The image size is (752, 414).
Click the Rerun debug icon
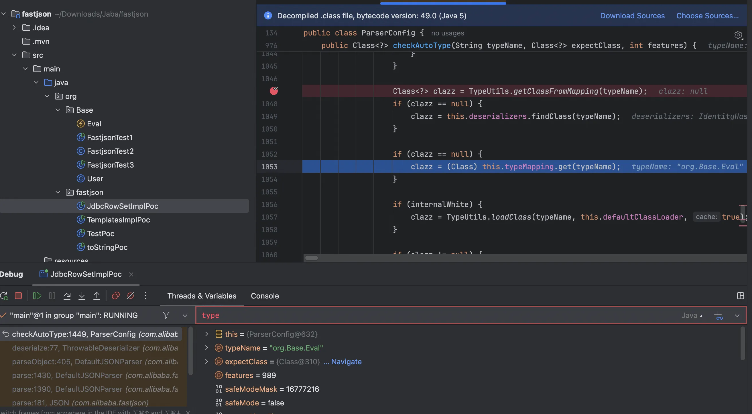[x=4, y=296]
